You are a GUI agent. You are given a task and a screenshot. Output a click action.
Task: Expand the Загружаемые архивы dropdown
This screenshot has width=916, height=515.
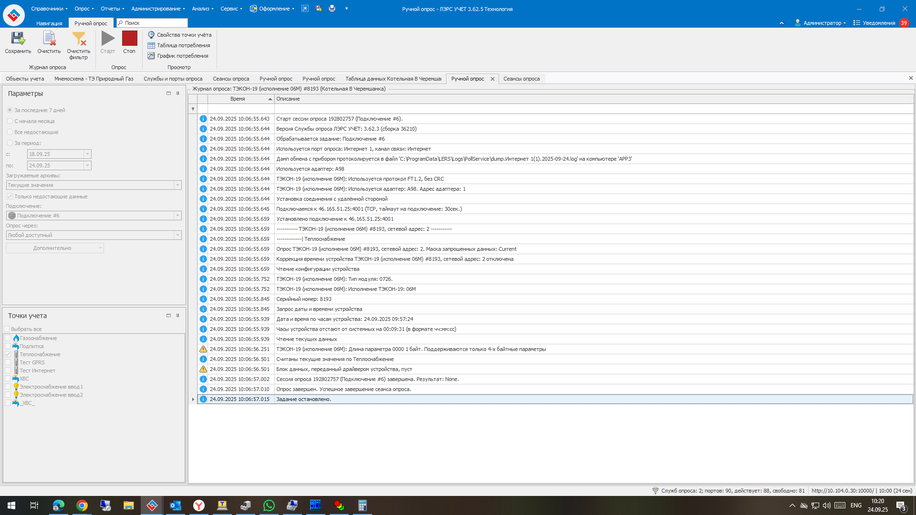click(177, 185)
